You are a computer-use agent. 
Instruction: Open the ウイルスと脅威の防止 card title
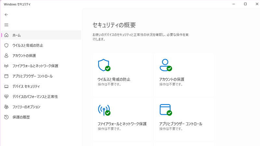[x=114, y=79]
